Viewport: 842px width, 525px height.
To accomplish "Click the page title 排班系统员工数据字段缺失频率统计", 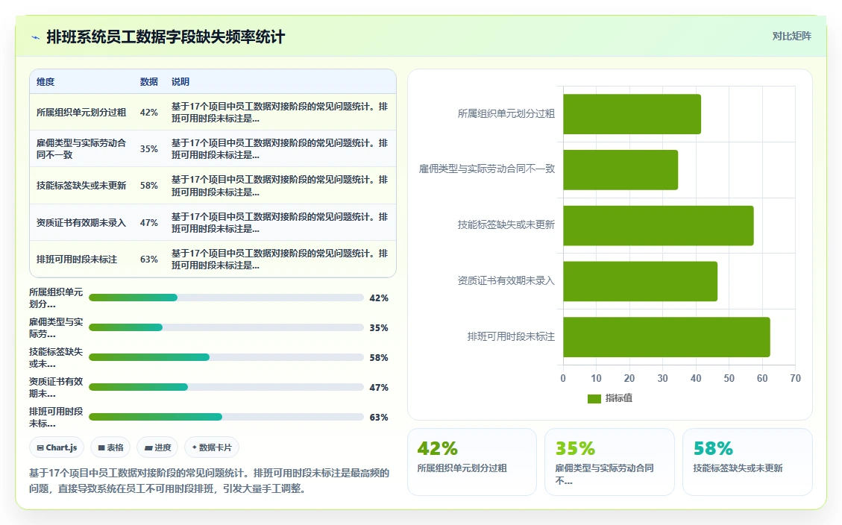I will [166, 37].
